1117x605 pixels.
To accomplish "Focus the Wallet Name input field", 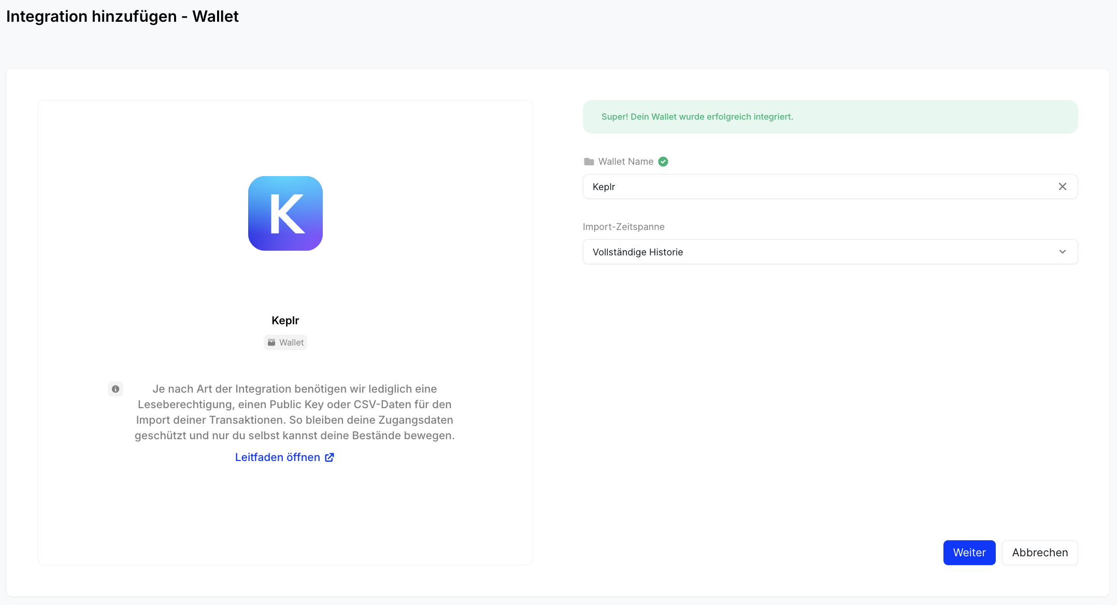I will (830, 186).
